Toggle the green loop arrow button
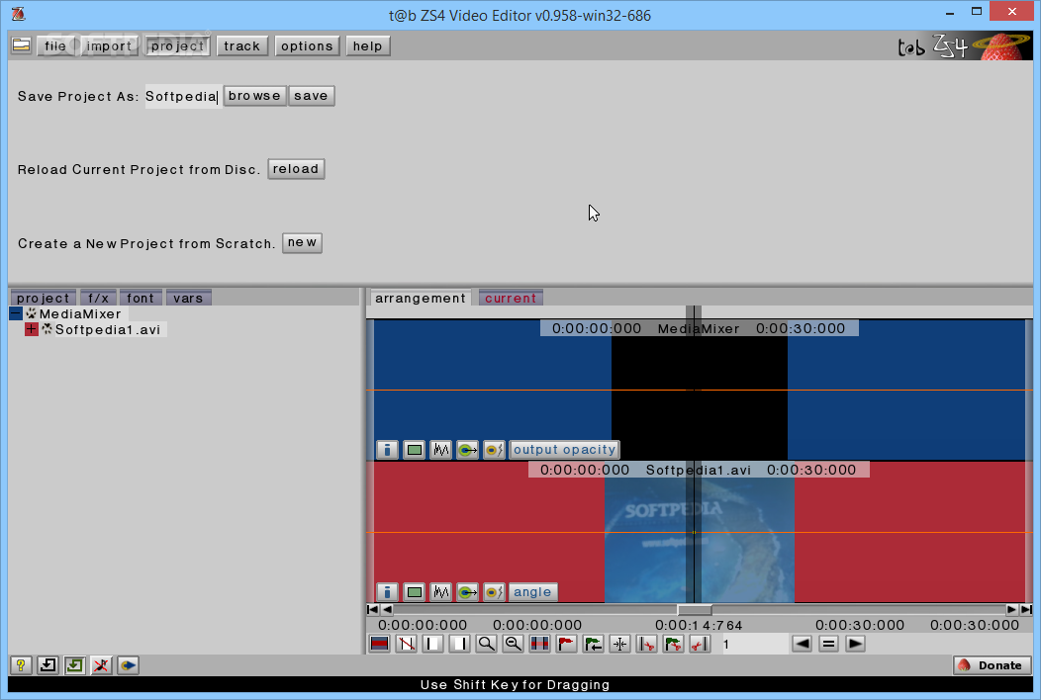 click(74, 665)
